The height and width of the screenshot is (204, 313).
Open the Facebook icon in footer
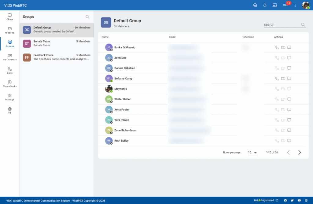point(285,200)
